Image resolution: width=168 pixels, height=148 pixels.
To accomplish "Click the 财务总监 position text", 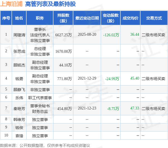I will pyautogui.click(x=40, y=111).
